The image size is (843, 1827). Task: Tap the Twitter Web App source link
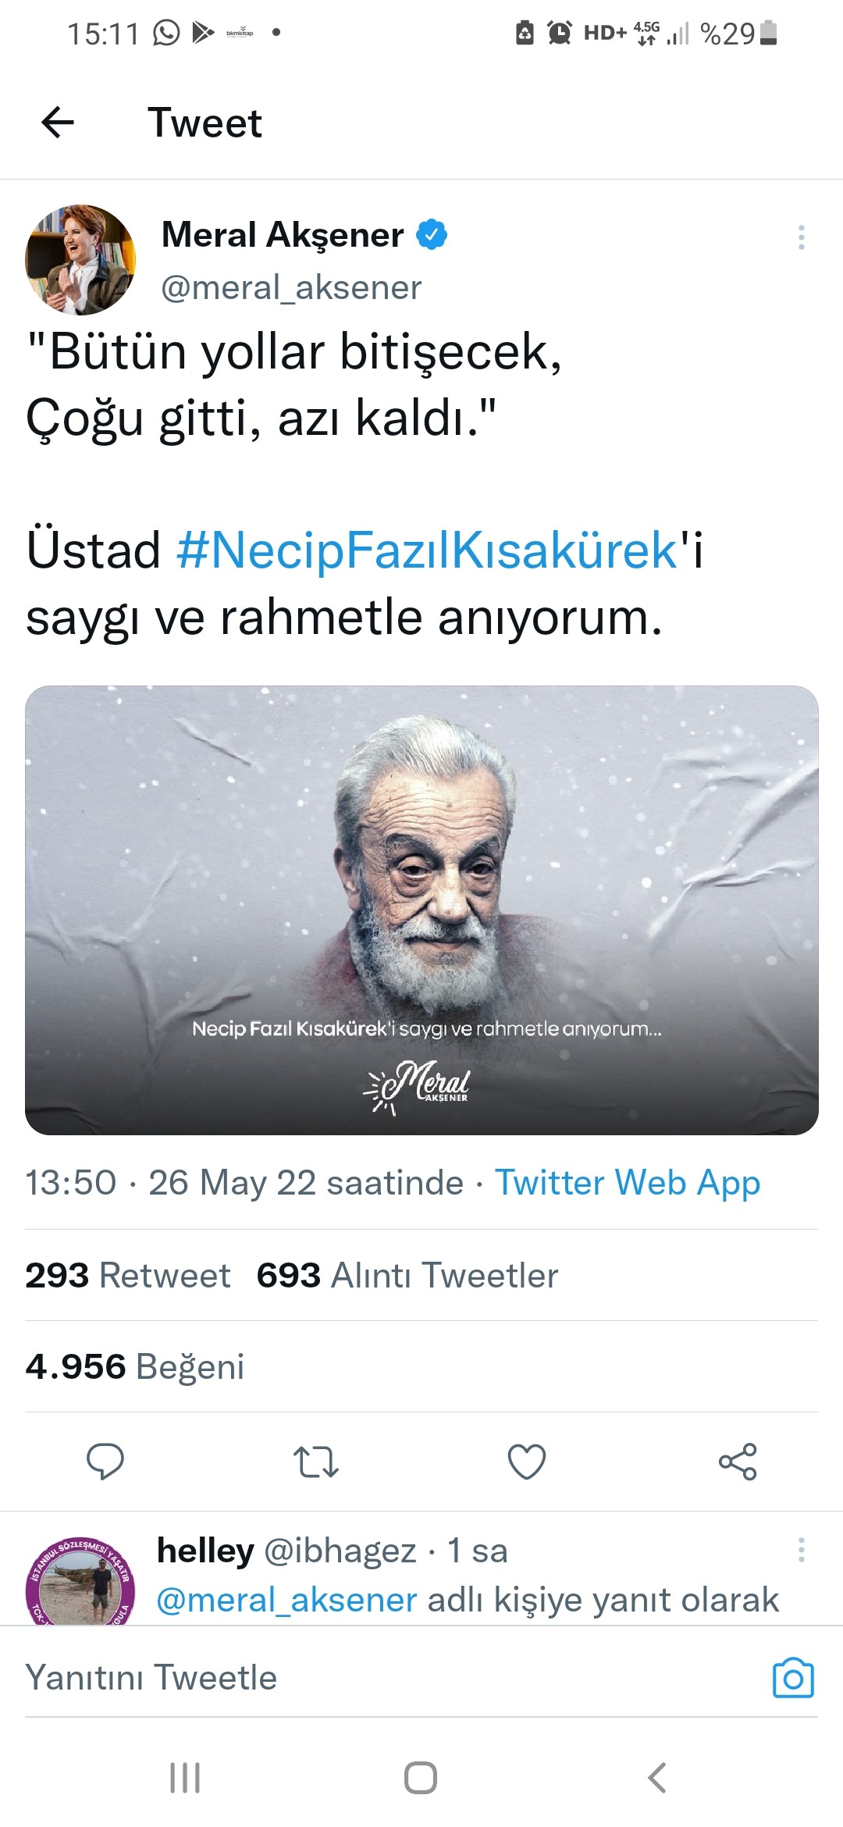tap(628, 1183)
